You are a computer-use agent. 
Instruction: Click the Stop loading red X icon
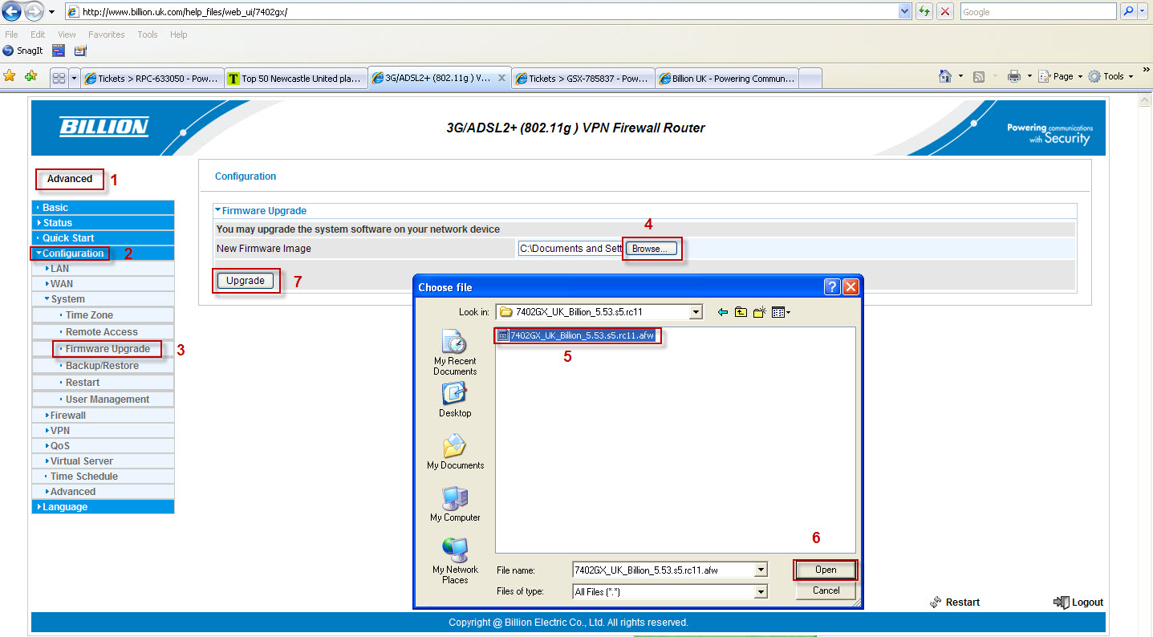pos(946,11)
